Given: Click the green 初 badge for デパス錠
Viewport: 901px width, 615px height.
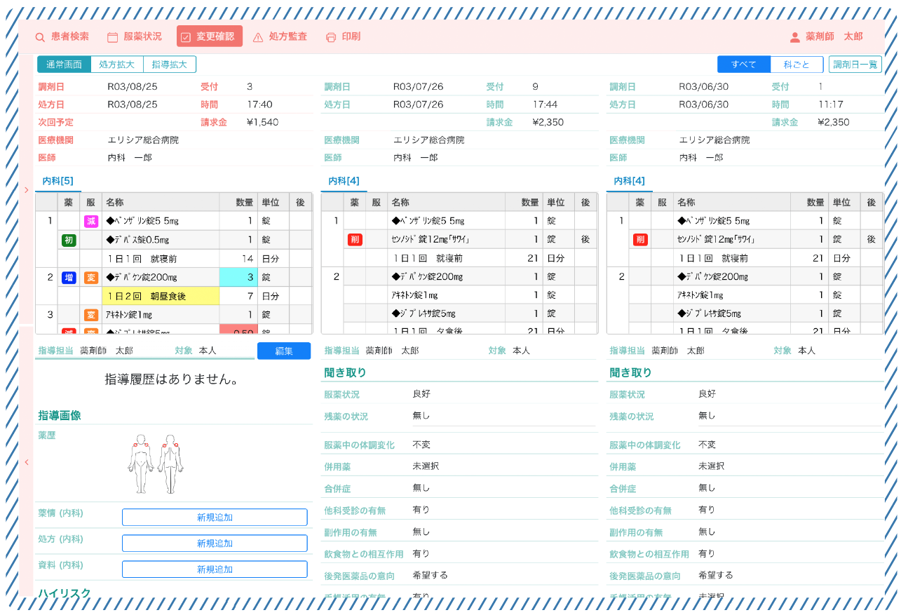Looking at the screenshot, I should coord(69,240).
